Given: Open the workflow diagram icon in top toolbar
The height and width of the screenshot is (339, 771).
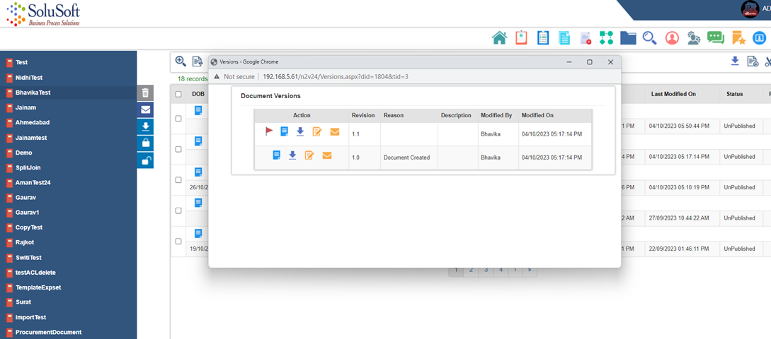Looking at the screenshot, I should (606, 38).
